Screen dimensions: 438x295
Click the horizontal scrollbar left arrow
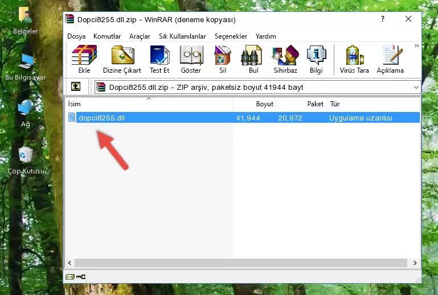[69, 263]
